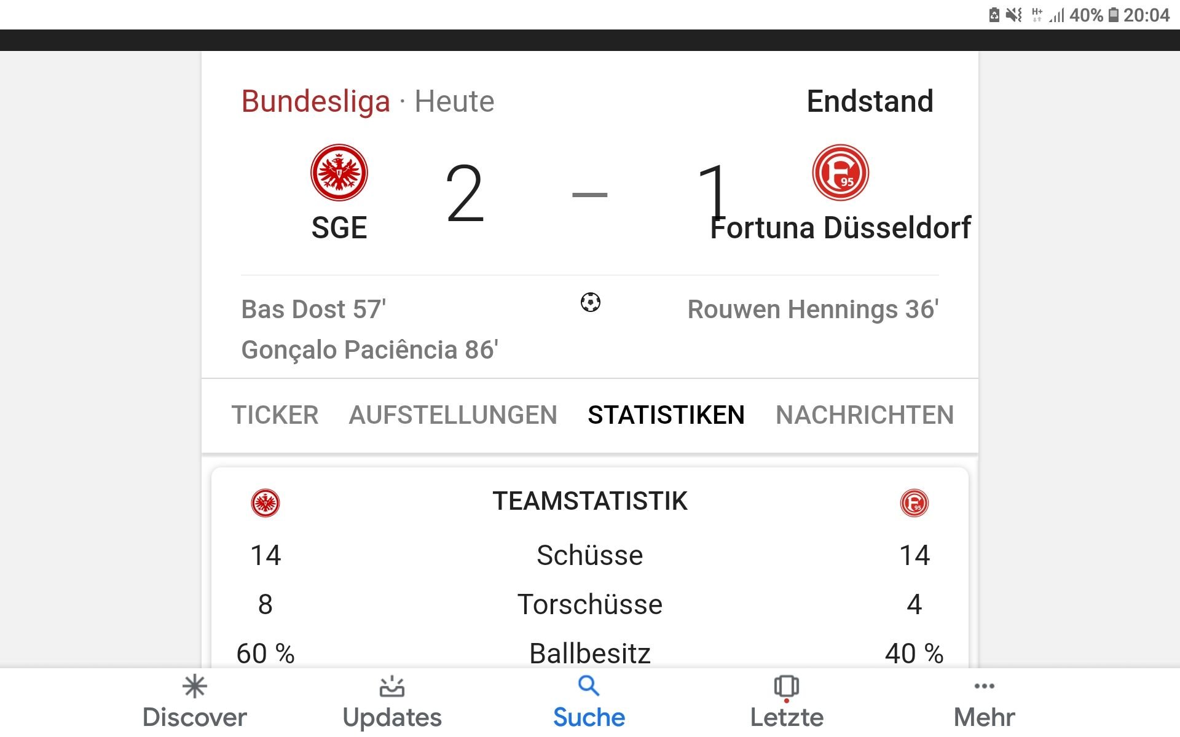Viewport: 1180px width, 737px height.
Task: Tap the Eintracht Frankfurt crest above SGE
Action: [339, 173]
